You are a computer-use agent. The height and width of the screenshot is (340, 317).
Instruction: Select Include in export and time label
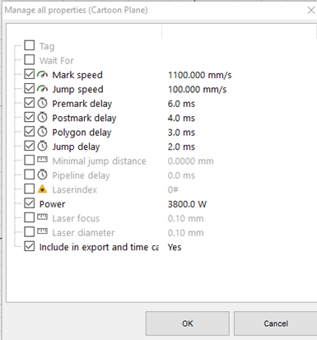click(99, 247)
